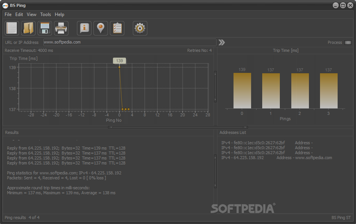
Task: Start ping with the double-arrow button
Action: (222, 42)
